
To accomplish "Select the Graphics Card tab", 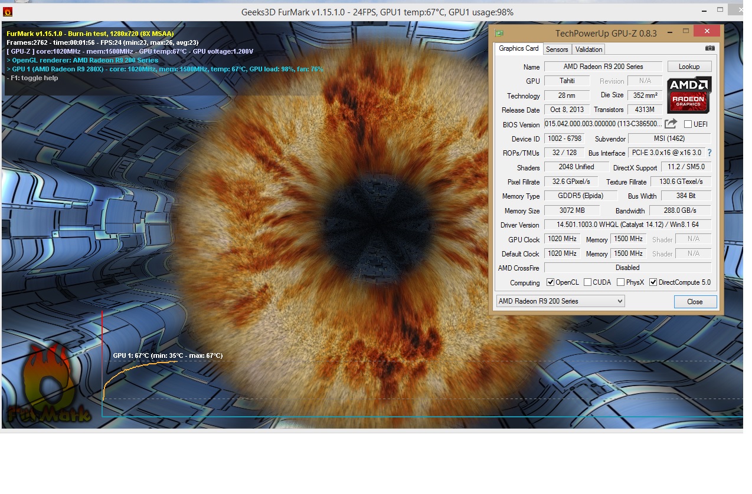I will (x=518, y=49).
